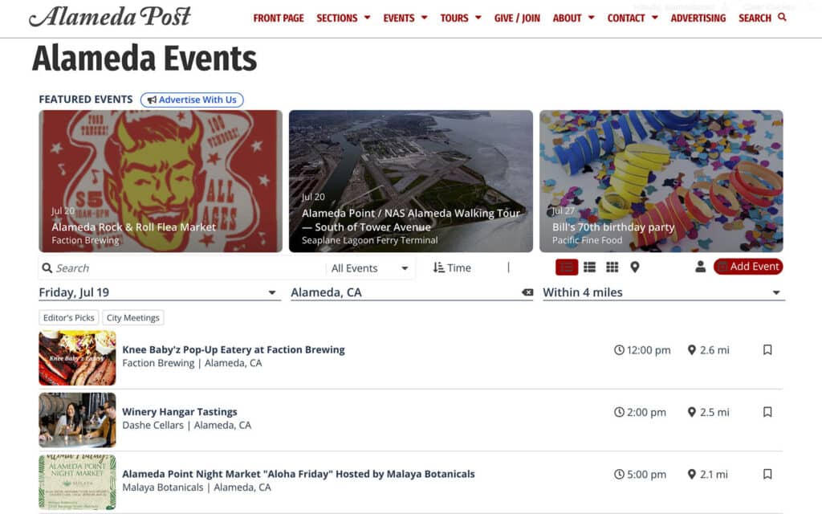Image resolution: width=822 pixels, height=514 pixels.
Task: Click the megaphone icon in Advertise With Us
Action: coord(152,100)
